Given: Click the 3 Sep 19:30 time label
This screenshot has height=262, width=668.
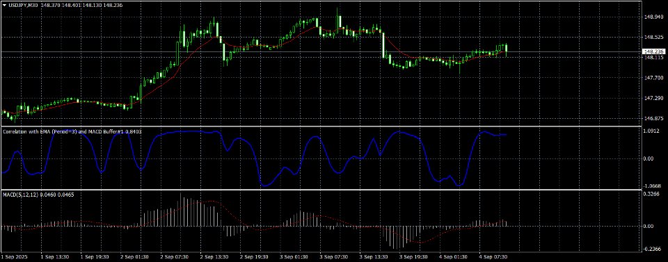Looking at the screenshot, I should click(414, 257).
